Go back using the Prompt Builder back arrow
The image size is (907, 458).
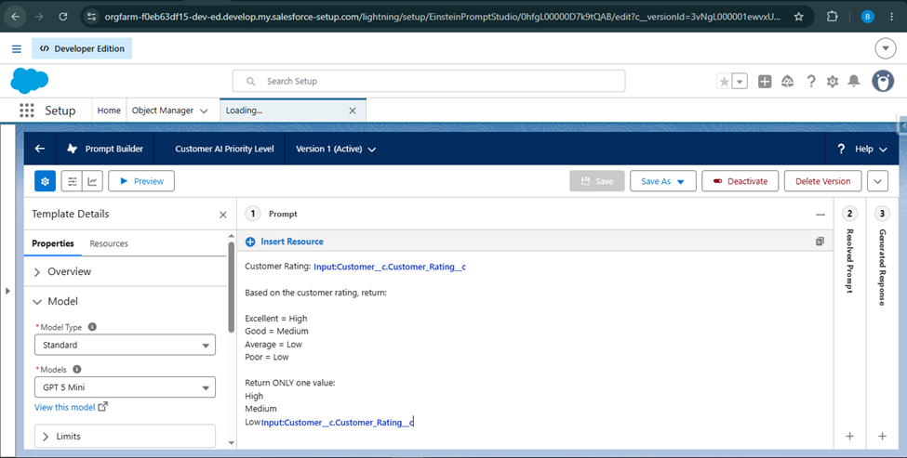tap(40, 149)
